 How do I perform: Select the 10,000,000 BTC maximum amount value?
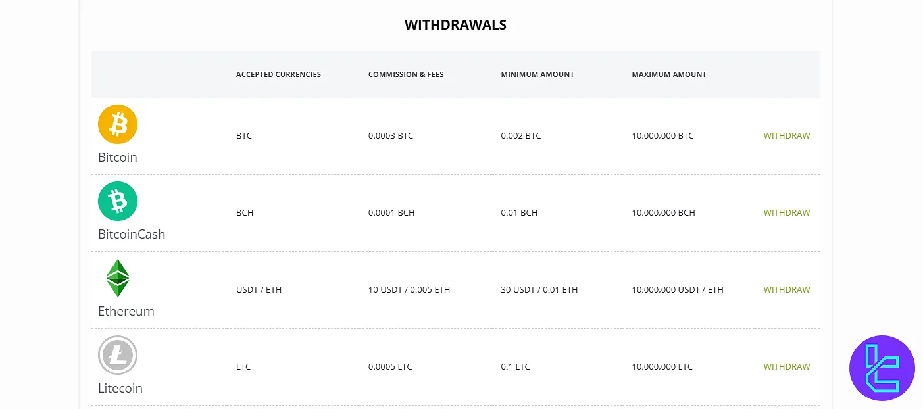tap(662, 135)
